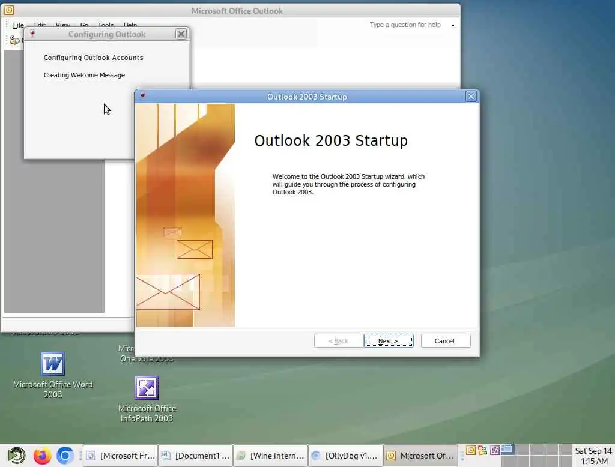615x467 pixels.
Task: Select the Microsoft Office InfoPath 2003 desktop icon
Action: pos(147,399)
